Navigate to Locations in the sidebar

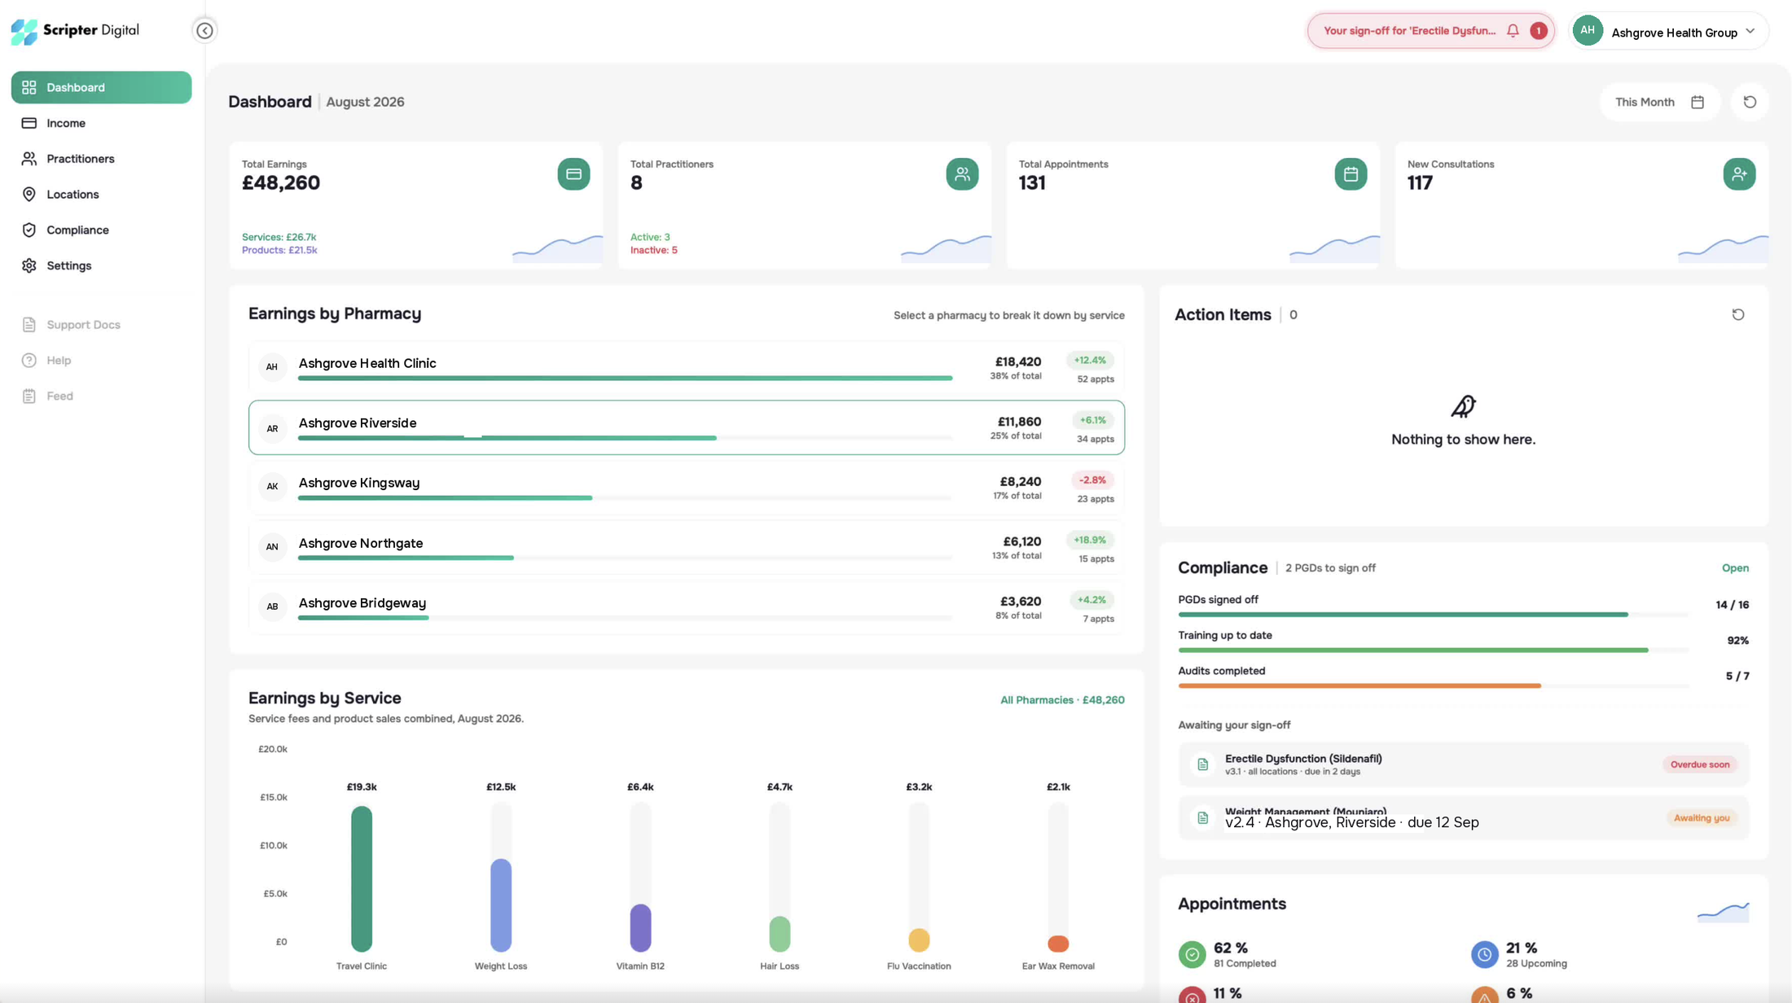coord(101,195)
